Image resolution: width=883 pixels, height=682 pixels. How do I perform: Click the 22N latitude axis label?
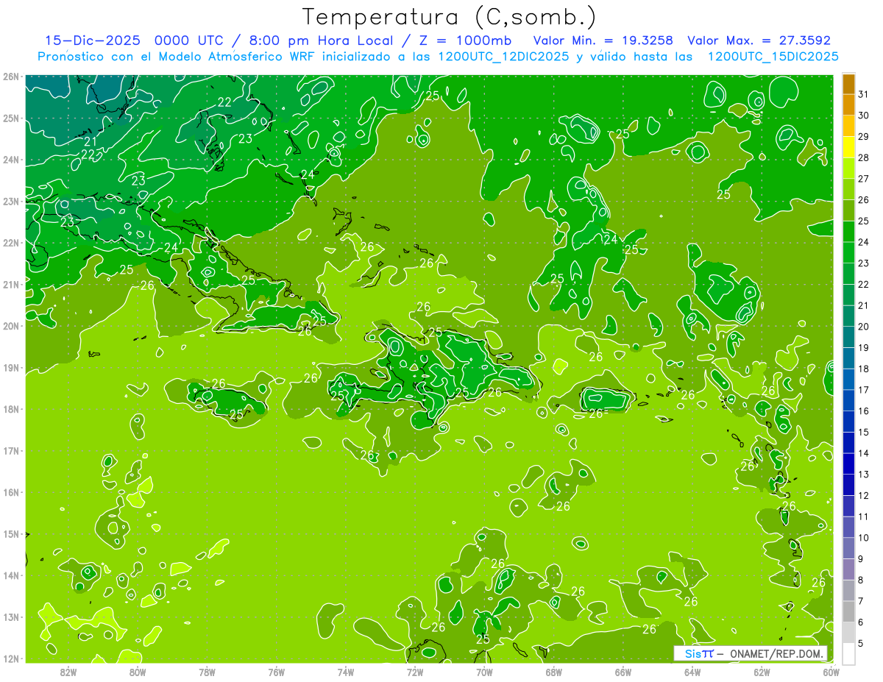click(10, 243)
